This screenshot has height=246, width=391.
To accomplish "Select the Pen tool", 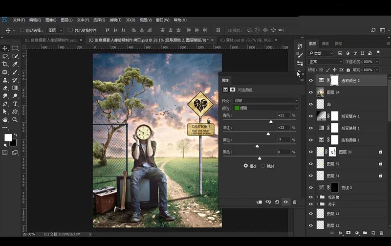I will click(5, 104).
